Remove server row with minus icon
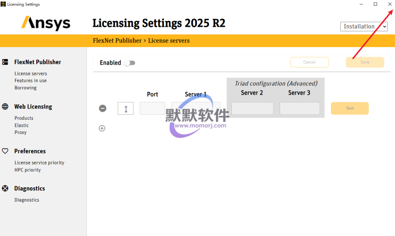The height and width of the screenshot is (236, 395). click(103, 109)
